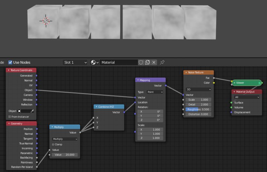Open the Noise Texture 3D dimensions dropdown
This screenshot has height=172, width=267.
tap(198, 89)
